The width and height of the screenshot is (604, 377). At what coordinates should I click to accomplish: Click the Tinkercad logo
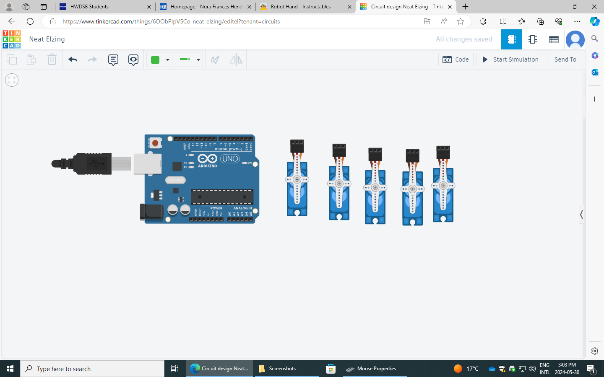(x=12, y=39)
